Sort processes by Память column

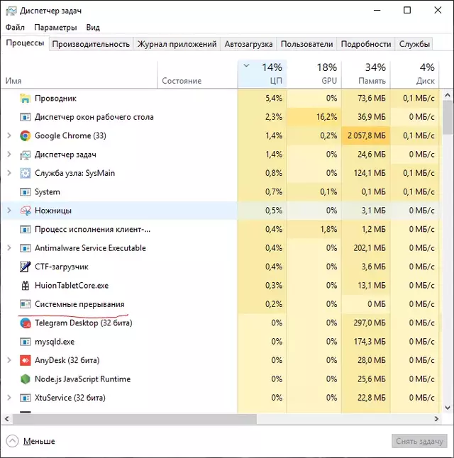(x=365, y=74)
